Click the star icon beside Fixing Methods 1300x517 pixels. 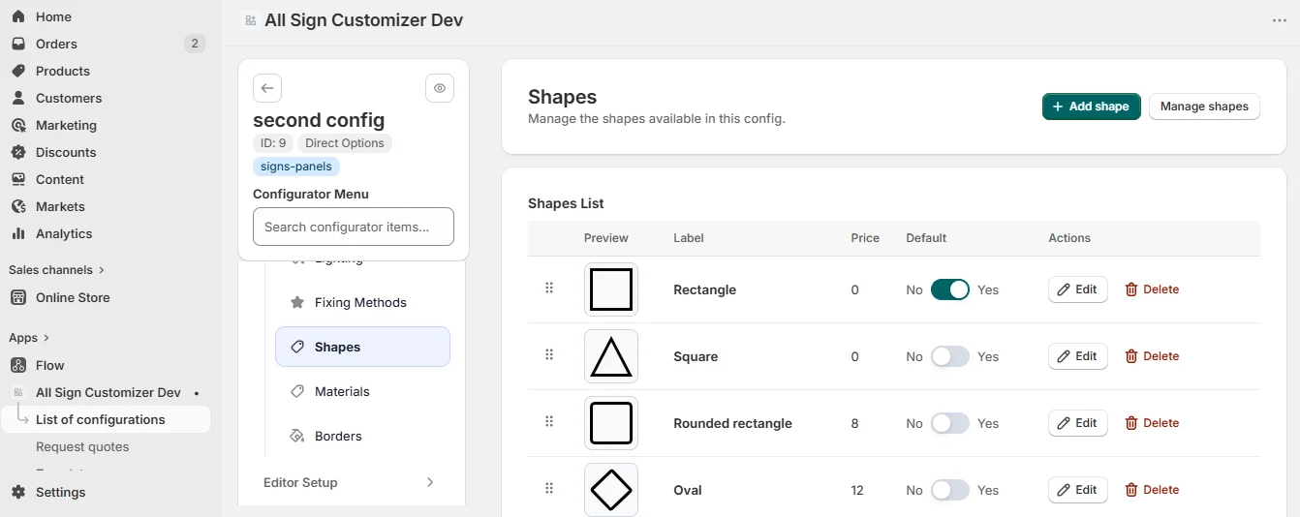[297, 302]
